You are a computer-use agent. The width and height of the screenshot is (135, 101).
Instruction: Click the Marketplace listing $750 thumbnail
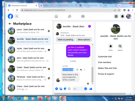point(57,34)
